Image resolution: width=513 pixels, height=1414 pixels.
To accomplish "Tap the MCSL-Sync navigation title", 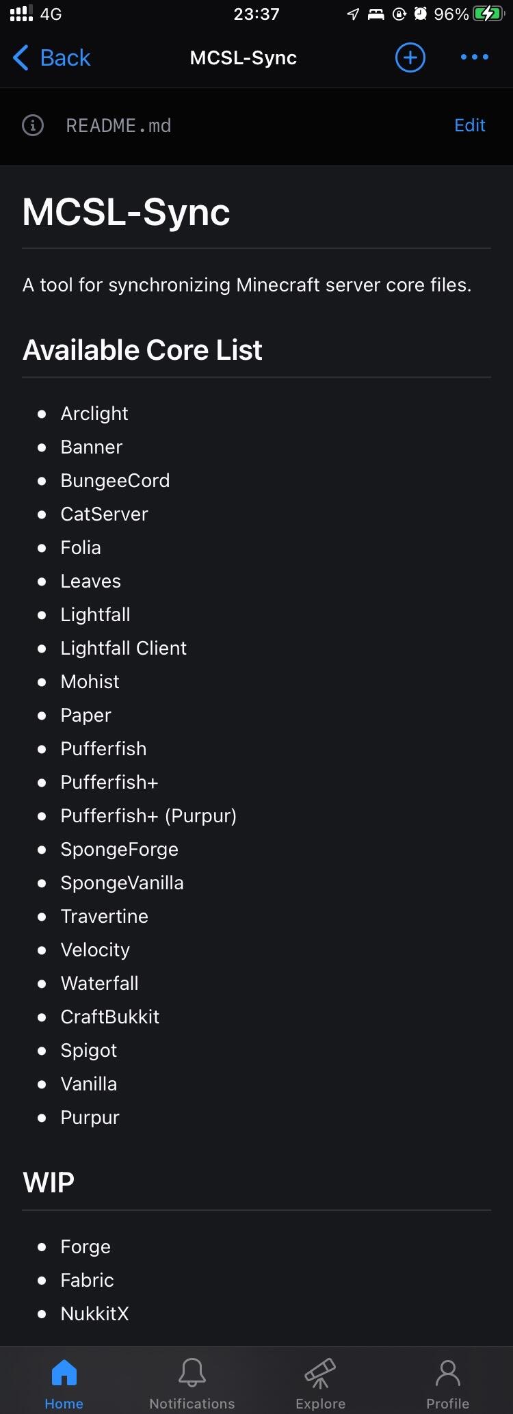I will tap(244, 58).
